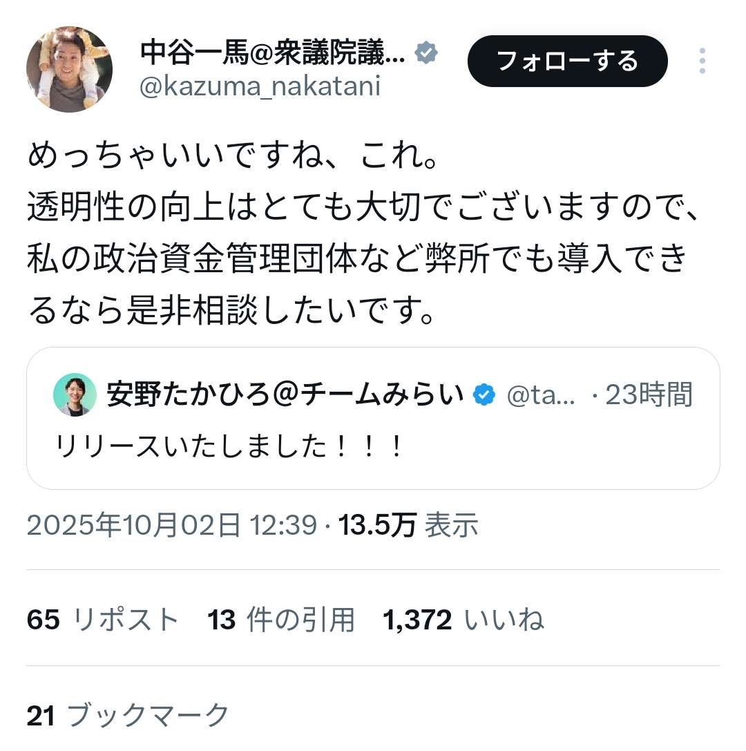
Task: Click the blue verified badge in quoted post
Action: coord(484,394)
